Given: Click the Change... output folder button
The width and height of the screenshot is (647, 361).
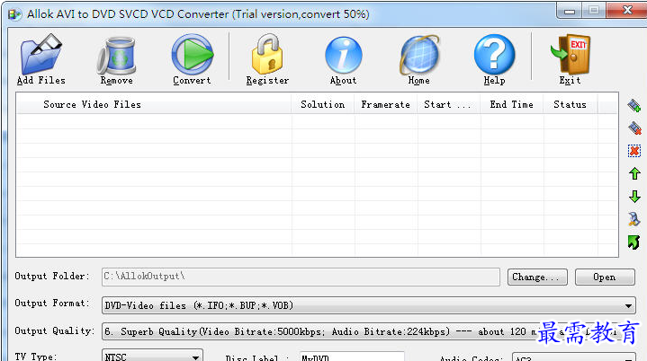Looking at the screenshot, I should pos(537,277).
